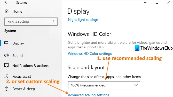Click the Focus assist moon icon
This screenshot has height=97, width=173.
coord(6,76)
